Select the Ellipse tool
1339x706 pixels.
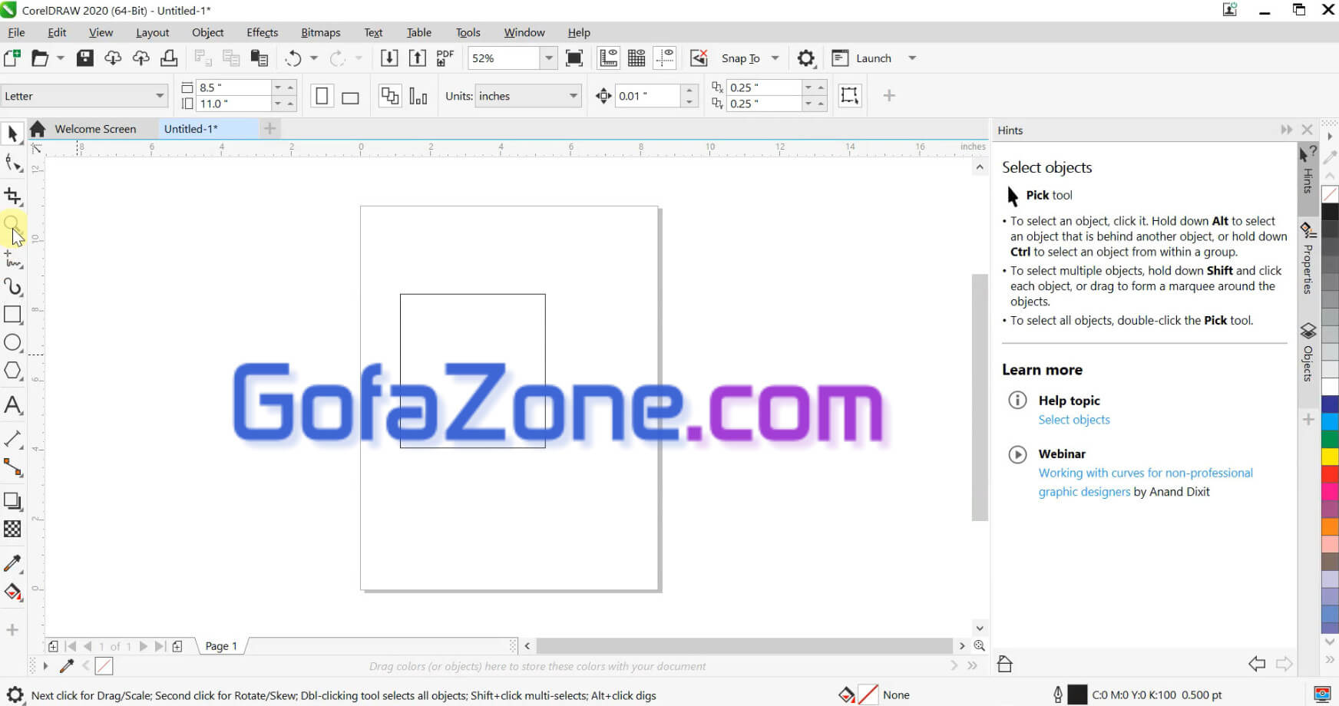point(13,343)
